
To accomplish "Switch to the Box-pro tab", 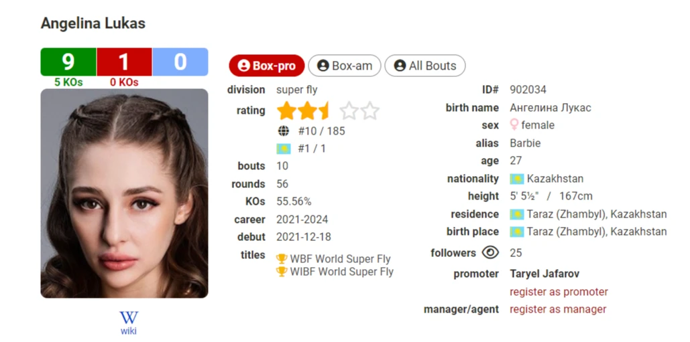I will 267,66.
